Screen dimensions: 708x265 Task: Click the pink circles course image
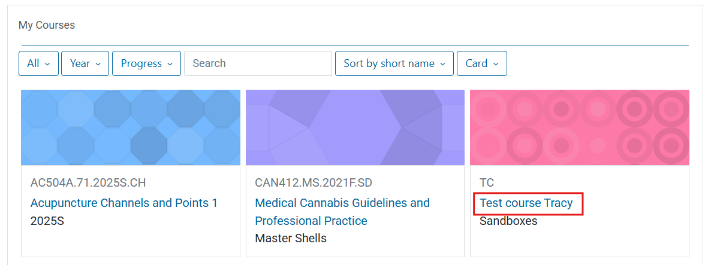tap(580, 127)
